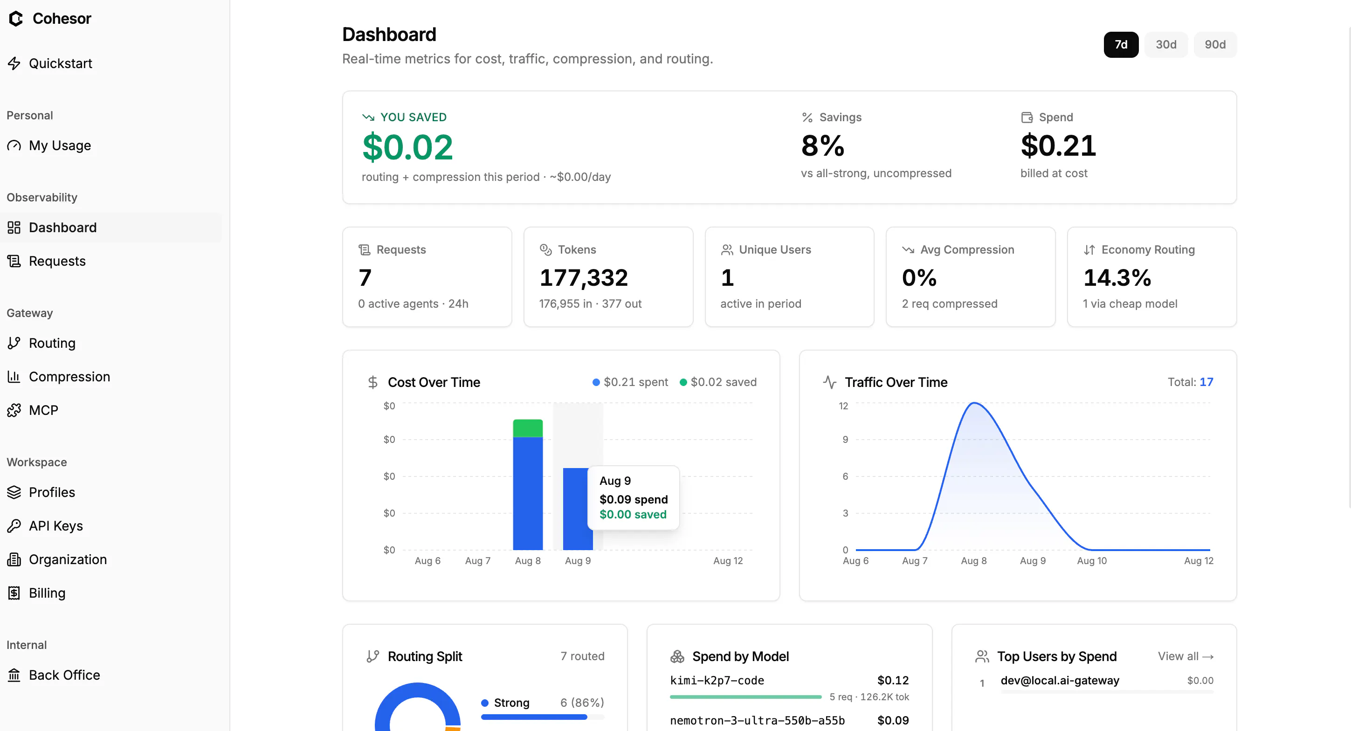Click the MCP puzzle piece icon

pyautogui.click(x=14, y=410)
